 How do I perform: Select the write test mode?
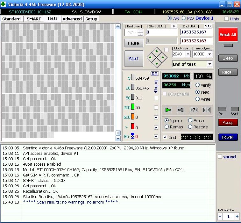(197, 99)
